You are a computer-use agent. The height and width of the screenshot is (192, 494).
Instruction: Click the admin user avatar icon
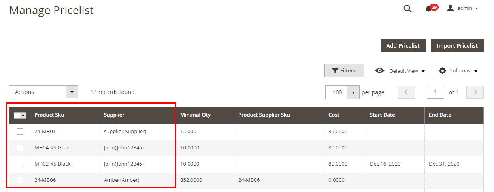(x=450, y=8)
